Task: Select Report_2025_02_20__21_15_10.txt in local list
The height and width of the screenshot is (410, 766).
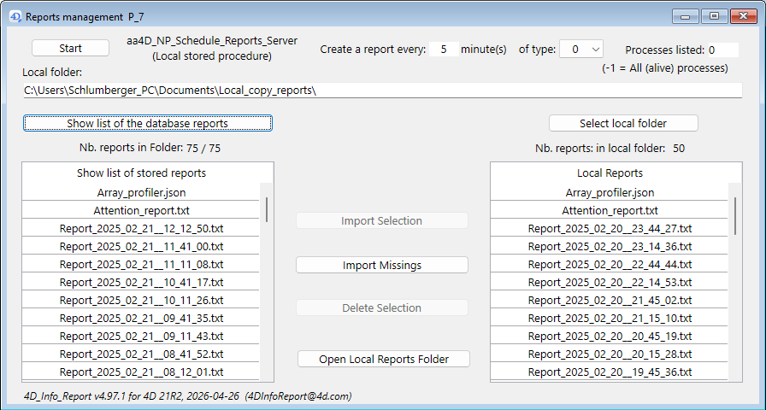Action: tap(610, 318)
